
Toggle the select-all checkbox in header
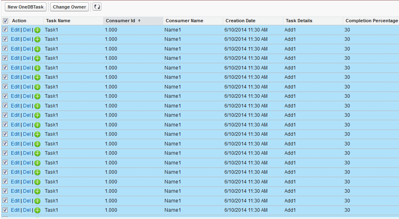[5, 21]
